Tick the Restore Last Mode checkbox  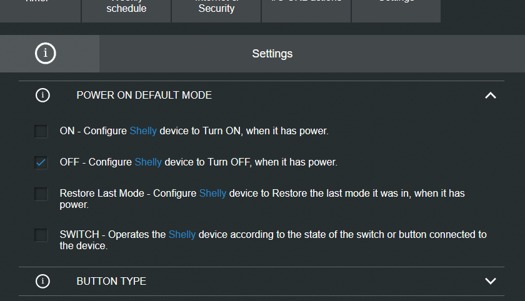[41, 194]
